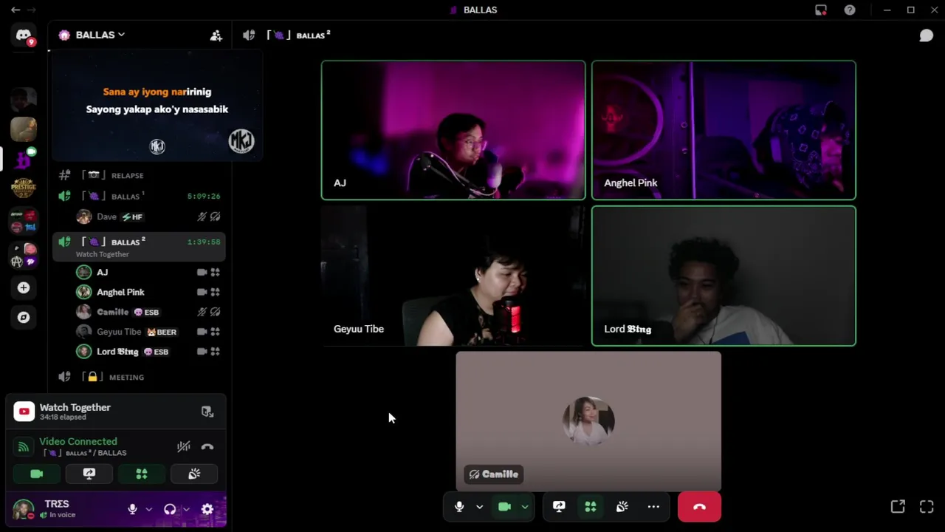Focus Lord Bing's video tile
Viewport: 945px width, 532px height.
724,276
